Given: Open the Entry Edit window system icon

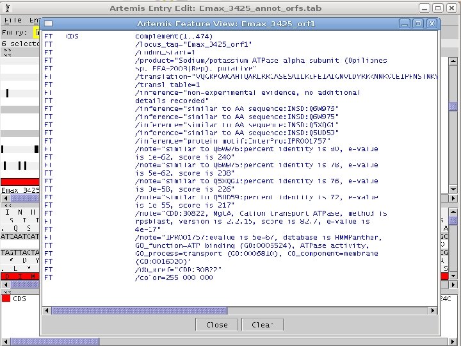Looking at the screenshot, I should [x=8, y=8].
